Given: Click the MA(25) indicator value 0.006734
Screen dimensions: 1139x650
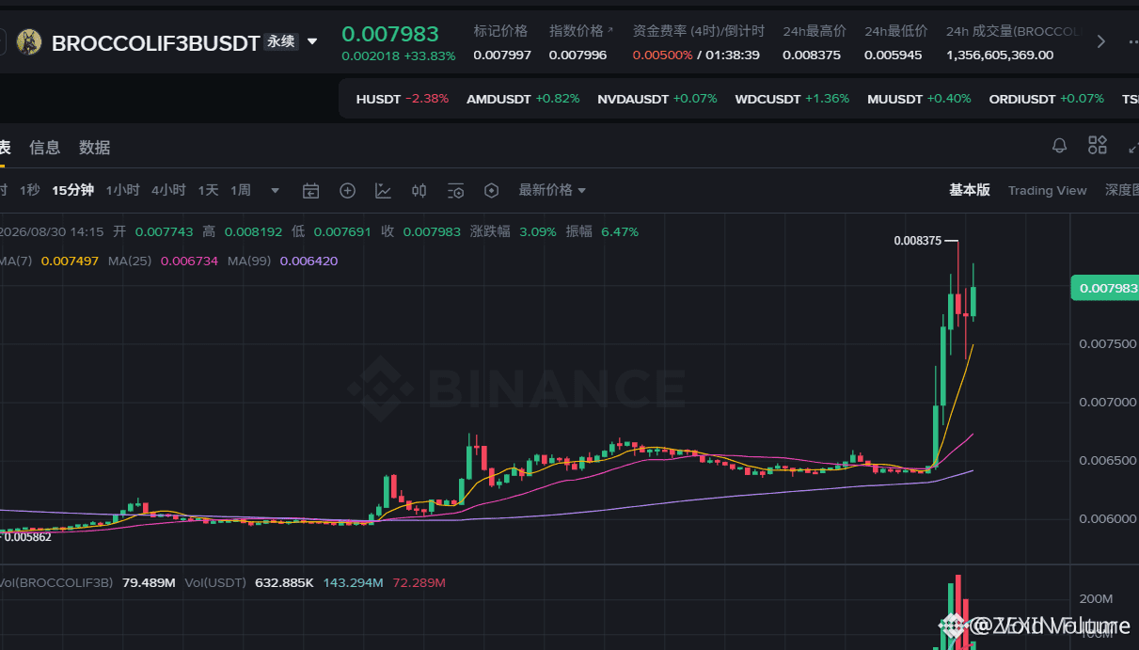Looking at the screenshot, I should [x=189, y=261].
